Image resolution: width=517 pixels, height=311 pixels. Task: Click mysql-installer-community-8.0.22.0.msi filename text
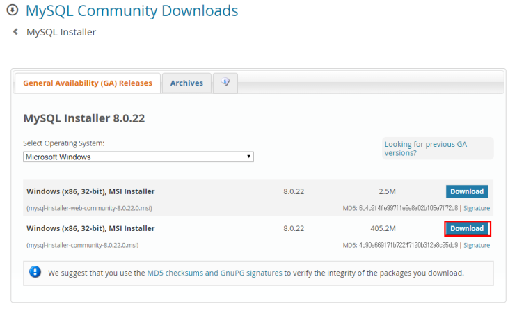click(82, 245)
